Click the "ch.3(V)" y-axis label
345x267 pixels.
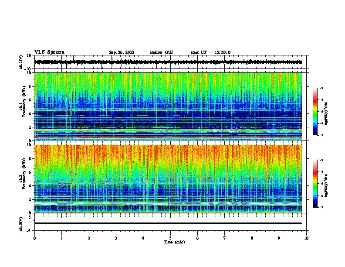point(21,224)
